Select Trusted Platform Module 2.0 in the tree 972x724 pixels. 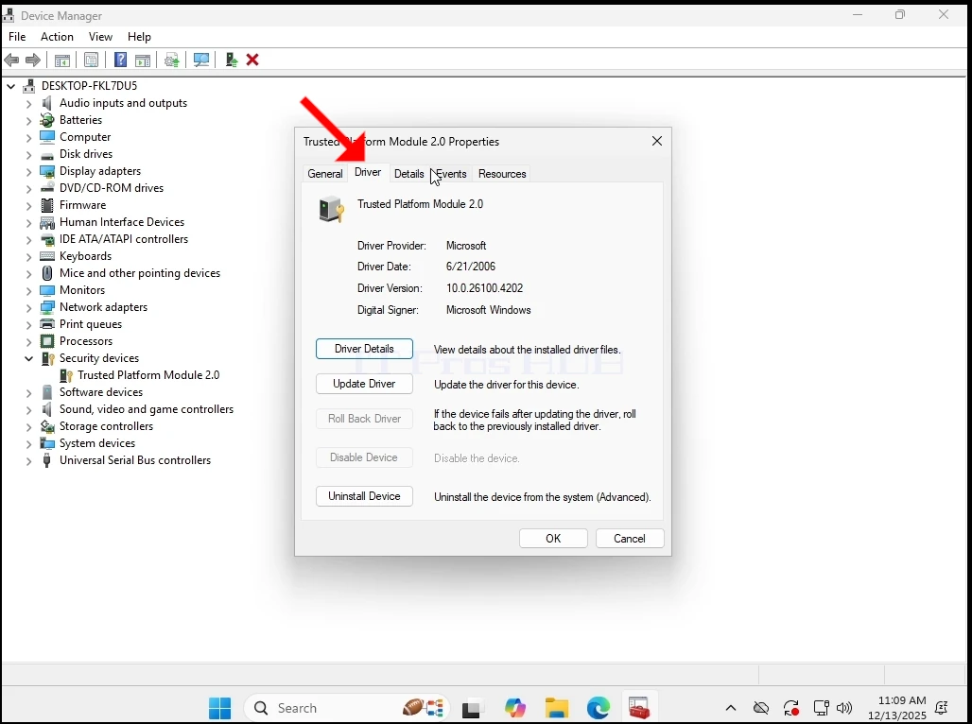(148, 375)
